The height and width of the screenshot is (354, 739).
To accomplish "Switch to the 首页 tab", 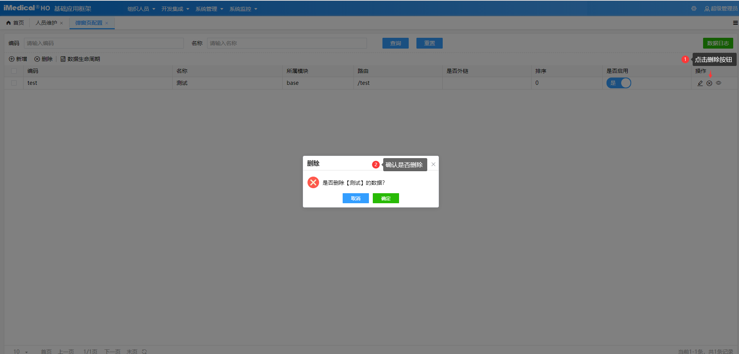I will (15, 23).
